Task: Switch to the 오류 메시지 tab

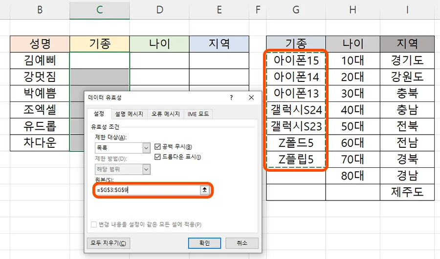Action: 166,114
